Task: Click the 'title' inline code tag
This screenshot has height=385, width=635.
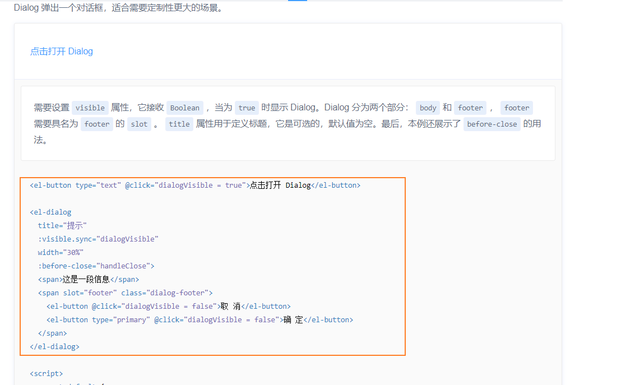Action: click(179, 124)
